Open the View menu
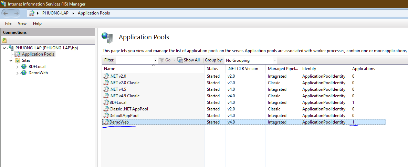The width and height of the screenshot is (408, 167). coord(22,23)
